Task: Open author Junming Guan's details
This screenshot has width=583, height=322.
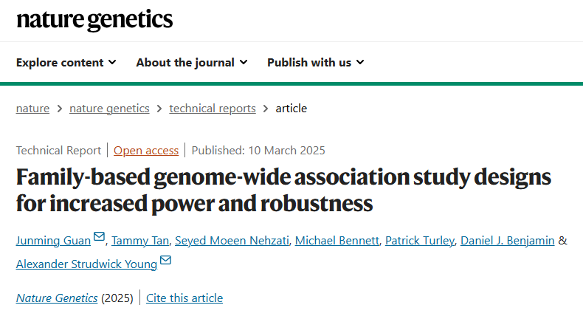Action: pyautogui.click(x=53, y=241)
